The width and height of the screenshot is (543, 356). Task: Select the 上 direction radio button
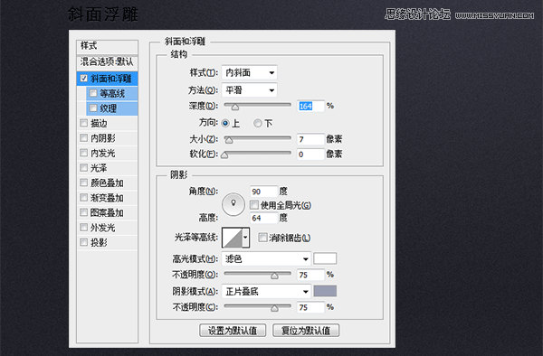[225, 123]
